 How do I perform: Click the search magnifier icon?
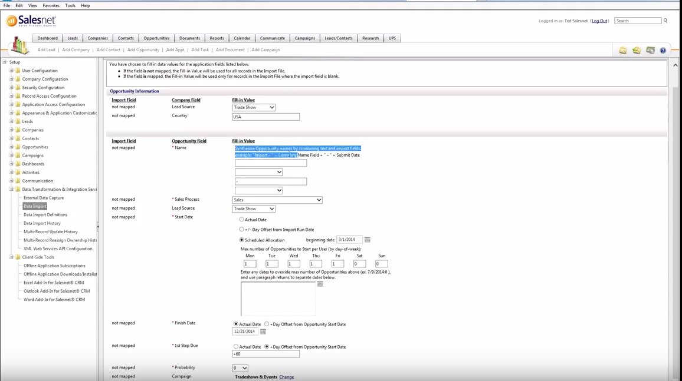pos(665,21)
